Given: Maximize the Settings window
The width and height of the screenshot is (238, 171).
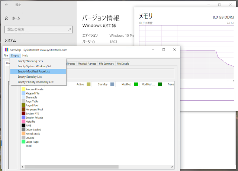Looking at the screenshot, I should [x=219, y=5].
